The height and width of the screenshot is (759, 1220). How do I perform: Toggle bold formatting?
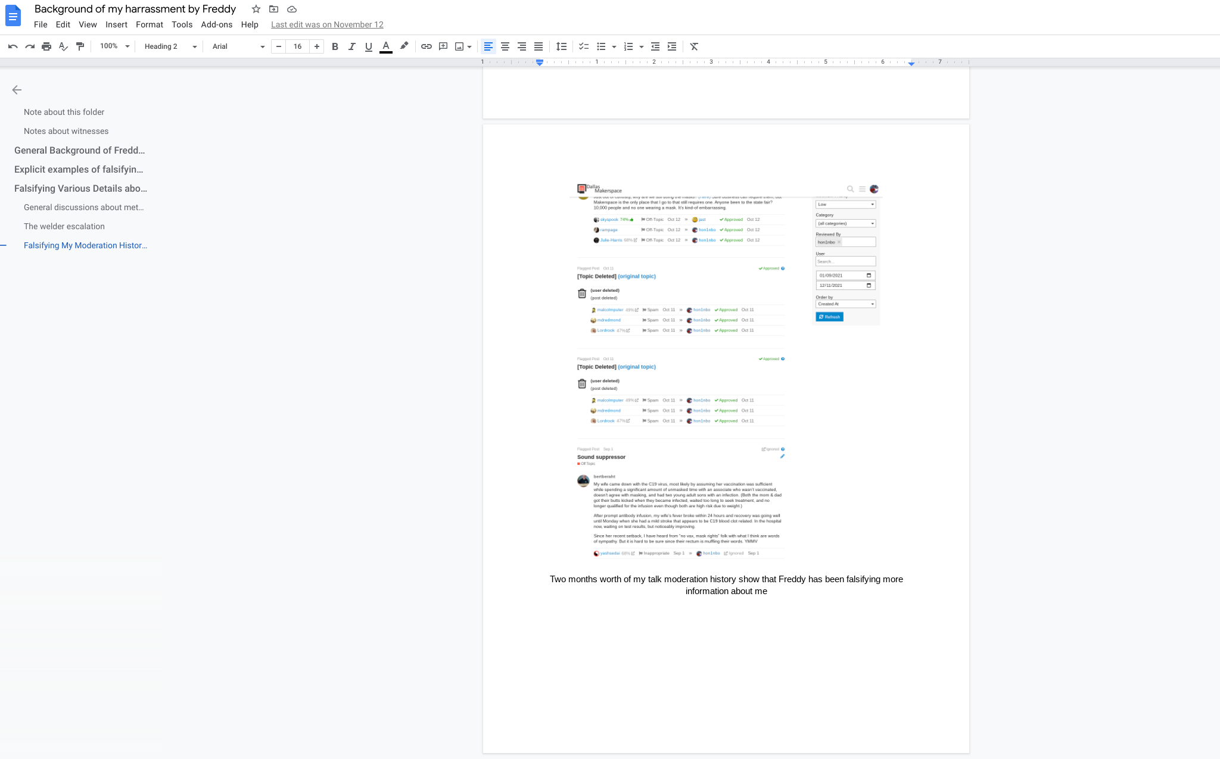[x=335, y=46]
